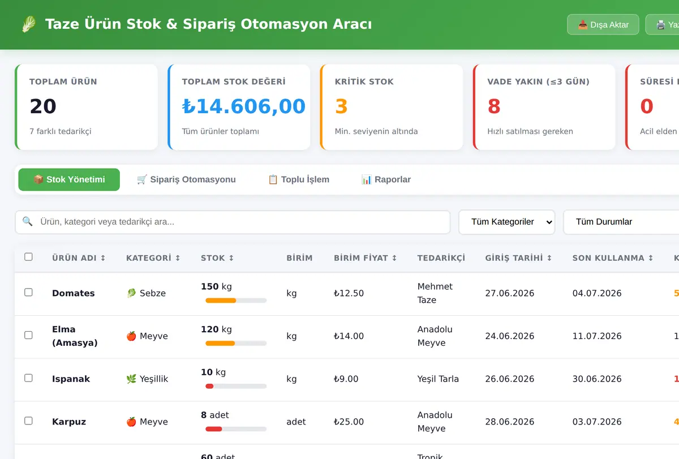Click the ₺25.00 price in Karpuz row
Image resolution: width=679 pixels, height=459 pixels.
349,422
